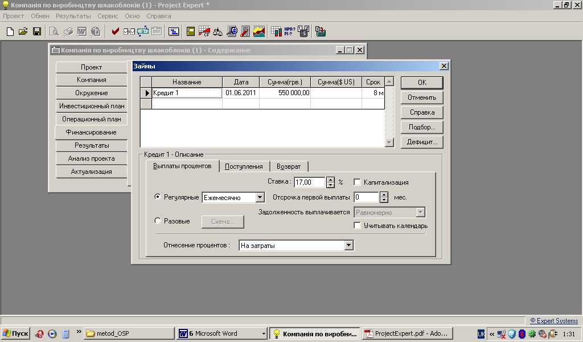
Task: Open the Проект menu
Action: 14,16
